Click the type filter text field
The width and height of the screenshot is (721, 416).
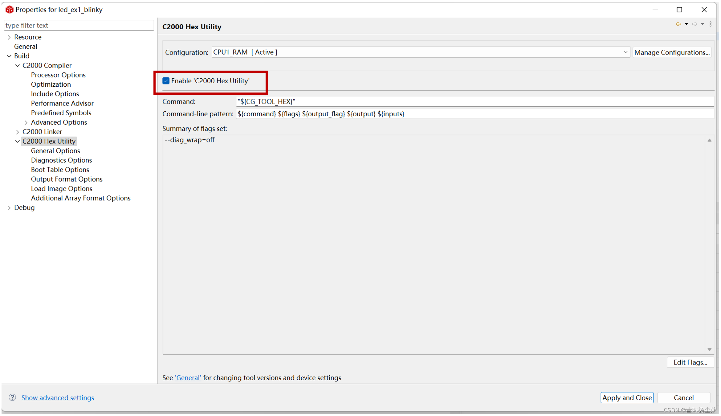tap(79, 25)
